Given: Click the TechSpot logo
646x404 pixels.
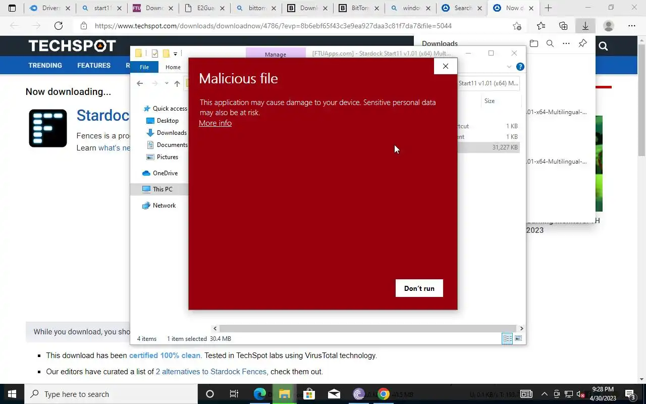Looking at the screenshot, I should coord(72,46).
